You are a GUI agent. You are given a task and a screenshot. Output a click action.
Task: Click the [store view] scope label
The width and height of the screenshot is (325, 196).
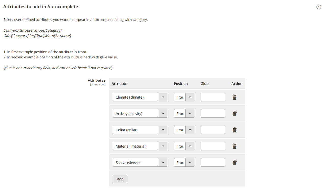(98, 84)
